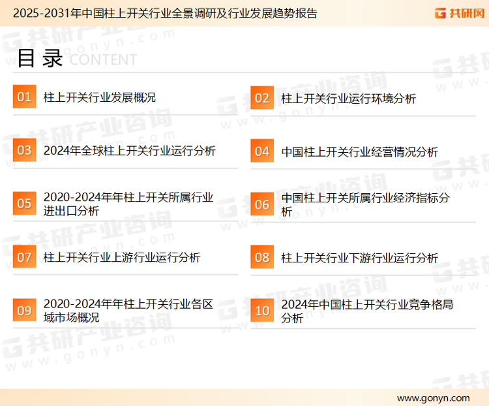The height and width of the screenshot is (406, 489).
Task: Click the orange 03 number badge
Action: pyautogui.click(x=24, y=150)
